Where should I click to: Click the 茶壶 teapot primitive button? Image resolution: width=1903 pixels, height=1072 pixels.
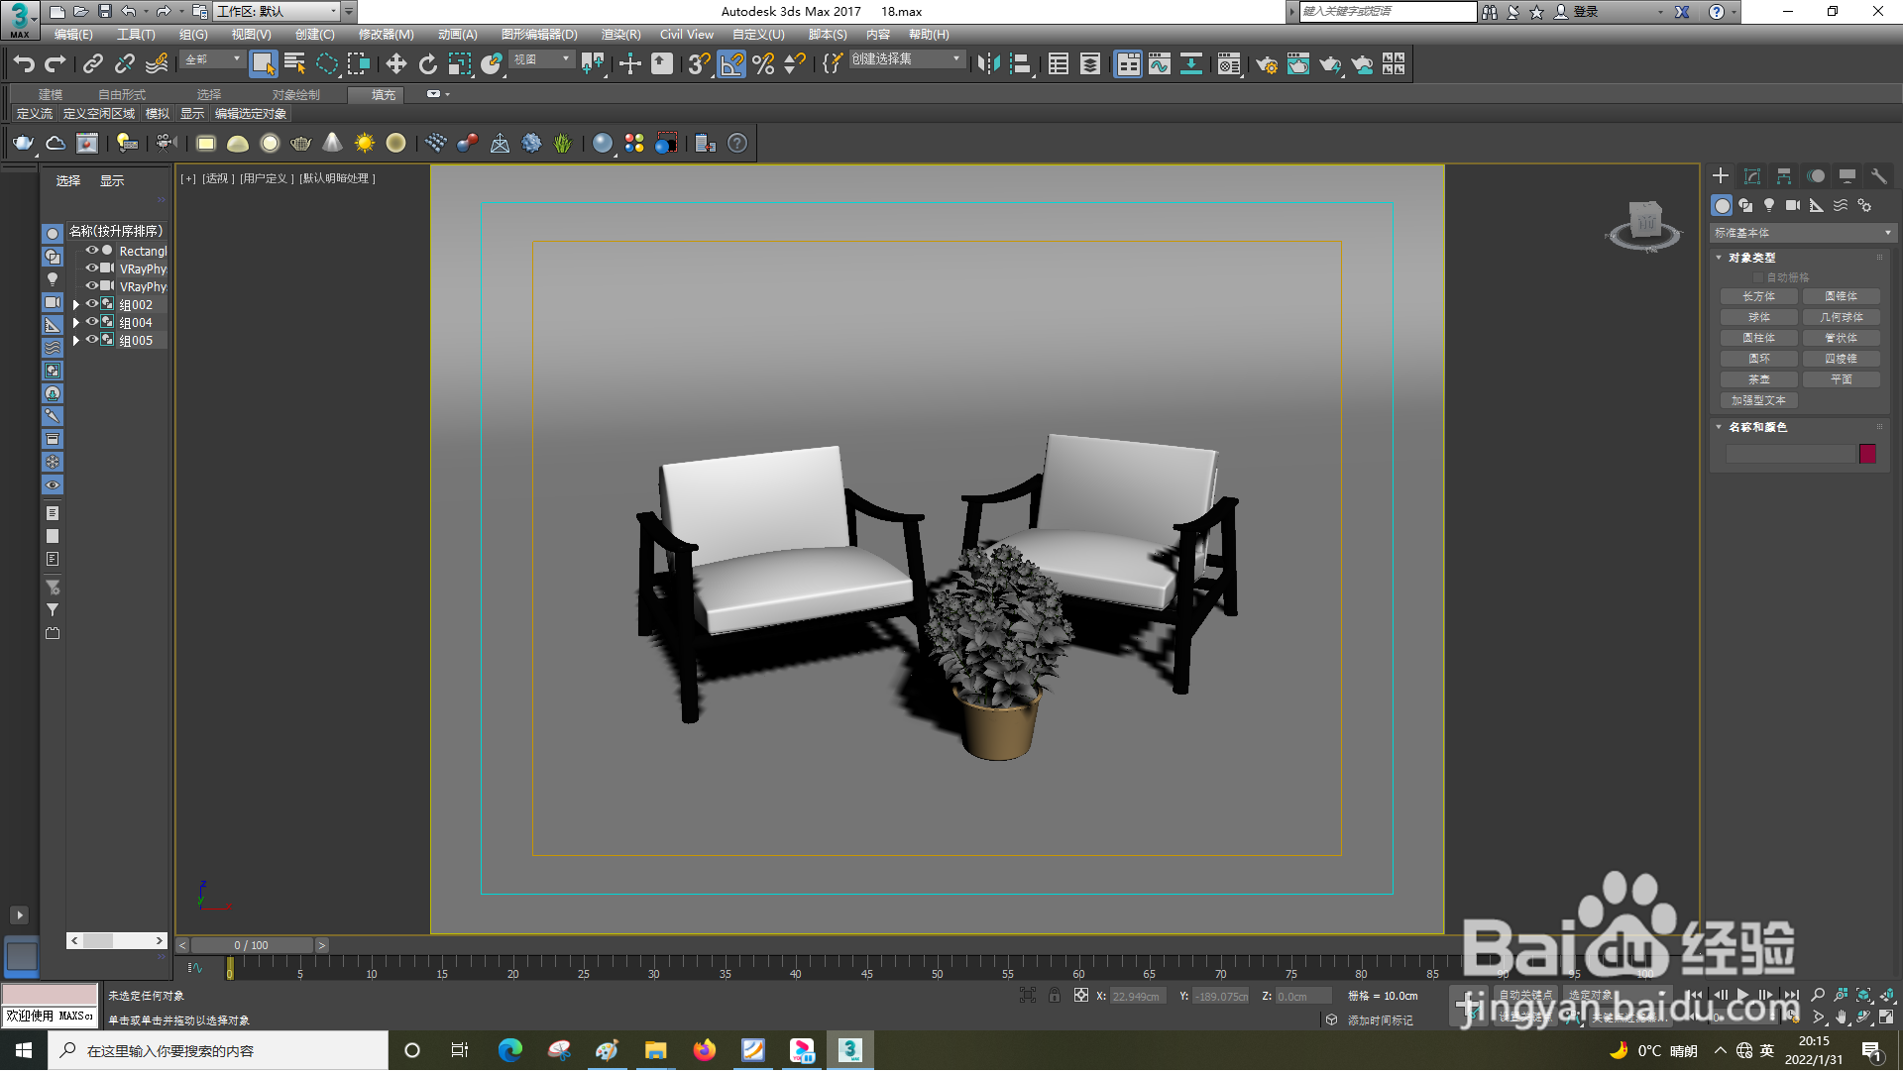[1759, 380]
